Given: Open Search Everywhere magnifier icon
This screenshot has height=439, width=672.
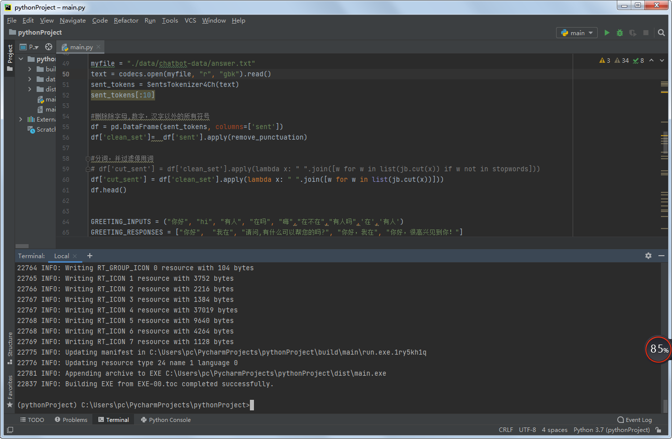Looking at the screenshot, I should 661,33.
